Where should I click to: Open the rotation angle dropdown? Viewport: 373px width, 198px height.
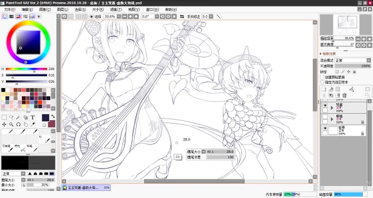[157, 16]
